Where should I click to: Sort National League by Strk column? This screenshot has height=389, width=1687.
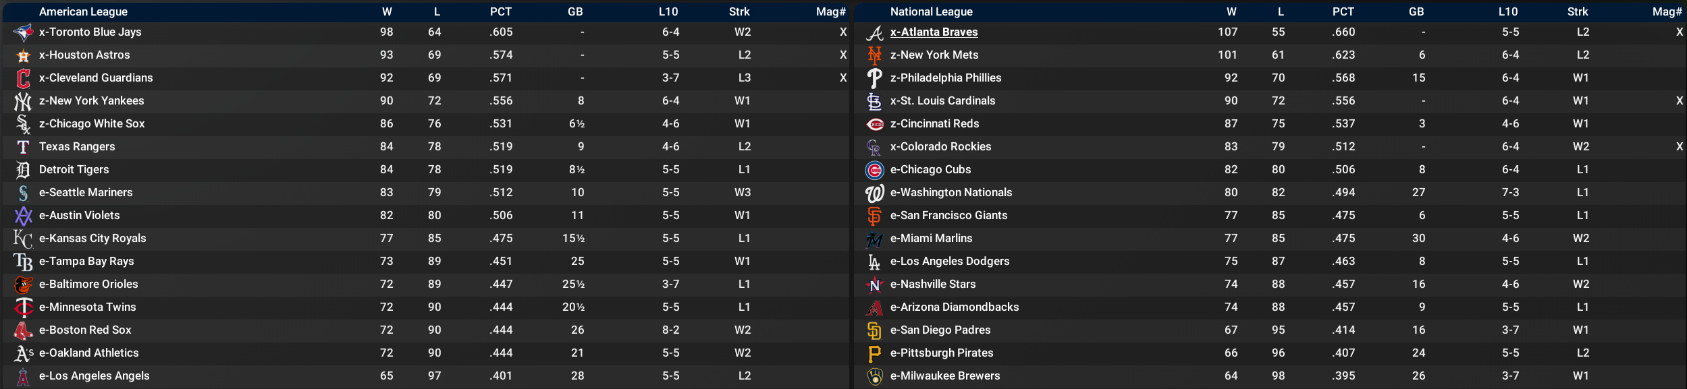click(1578, 11)
